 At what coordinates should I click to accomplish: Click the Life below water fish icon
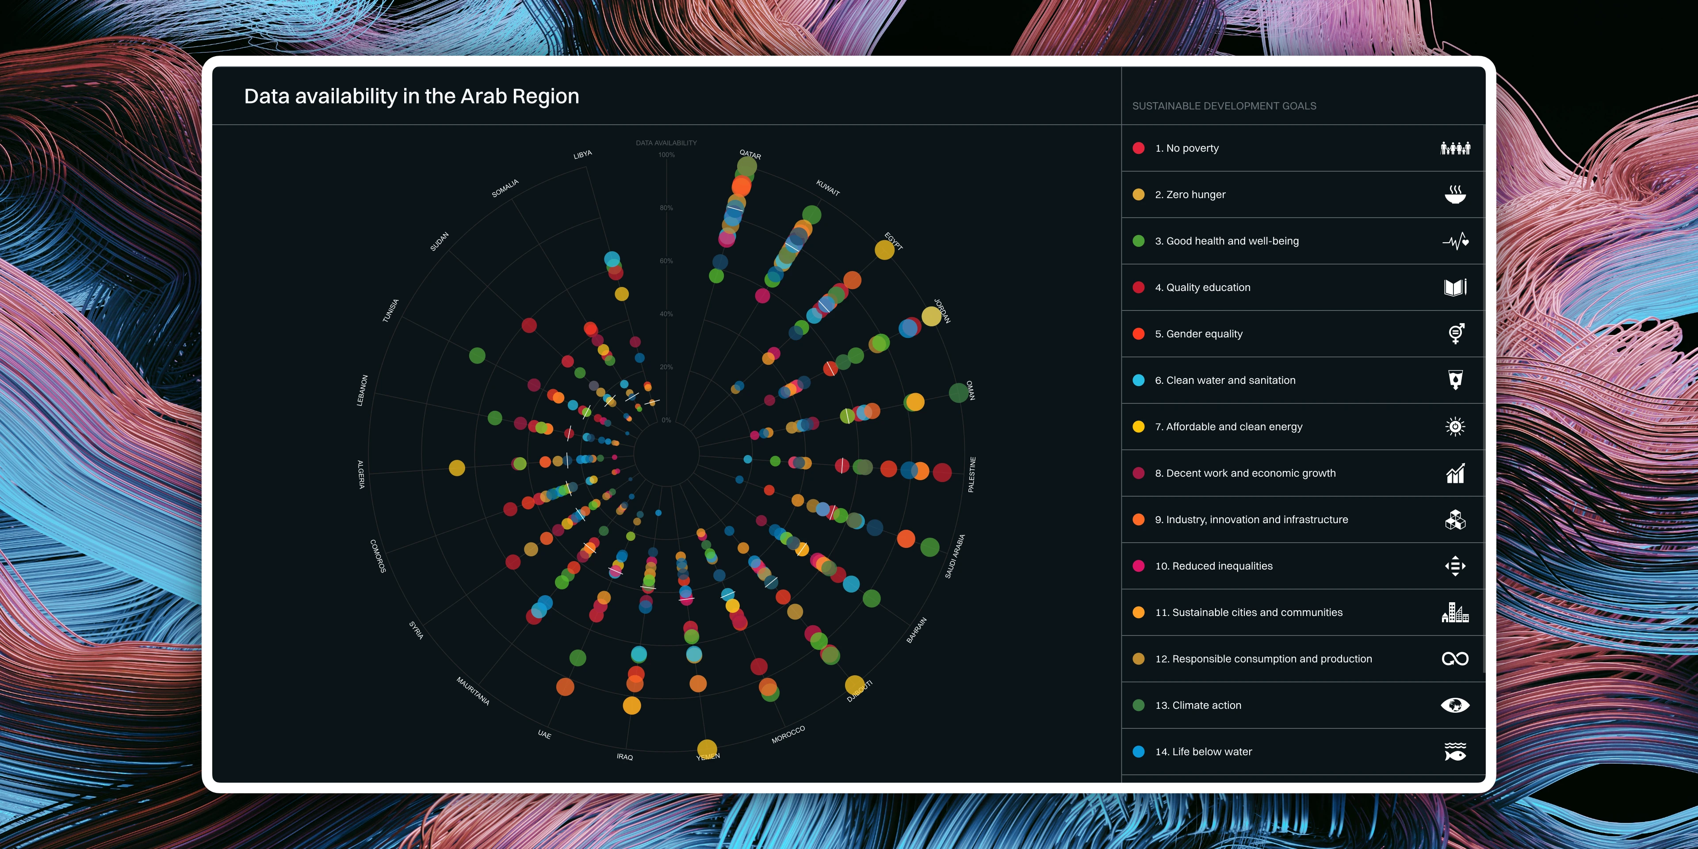(x=1455, y=751)
